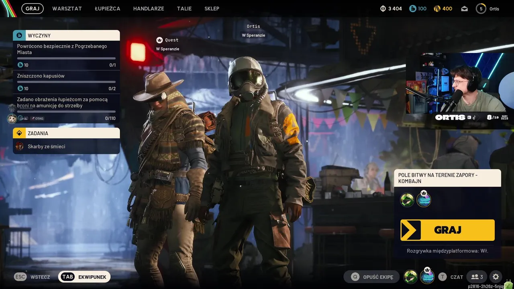Click the ESC key icon
This screenshot has height=289, width=514.
(20, 277)
